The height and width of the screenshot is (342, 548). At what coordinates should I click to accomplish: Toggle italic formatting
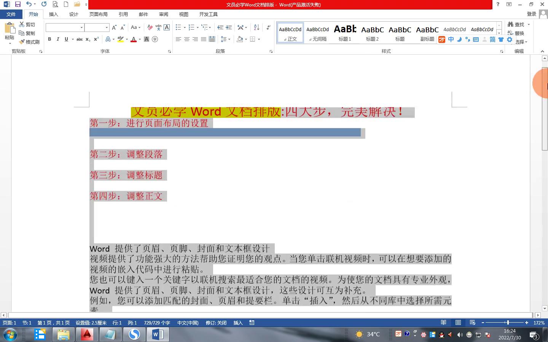58,39
